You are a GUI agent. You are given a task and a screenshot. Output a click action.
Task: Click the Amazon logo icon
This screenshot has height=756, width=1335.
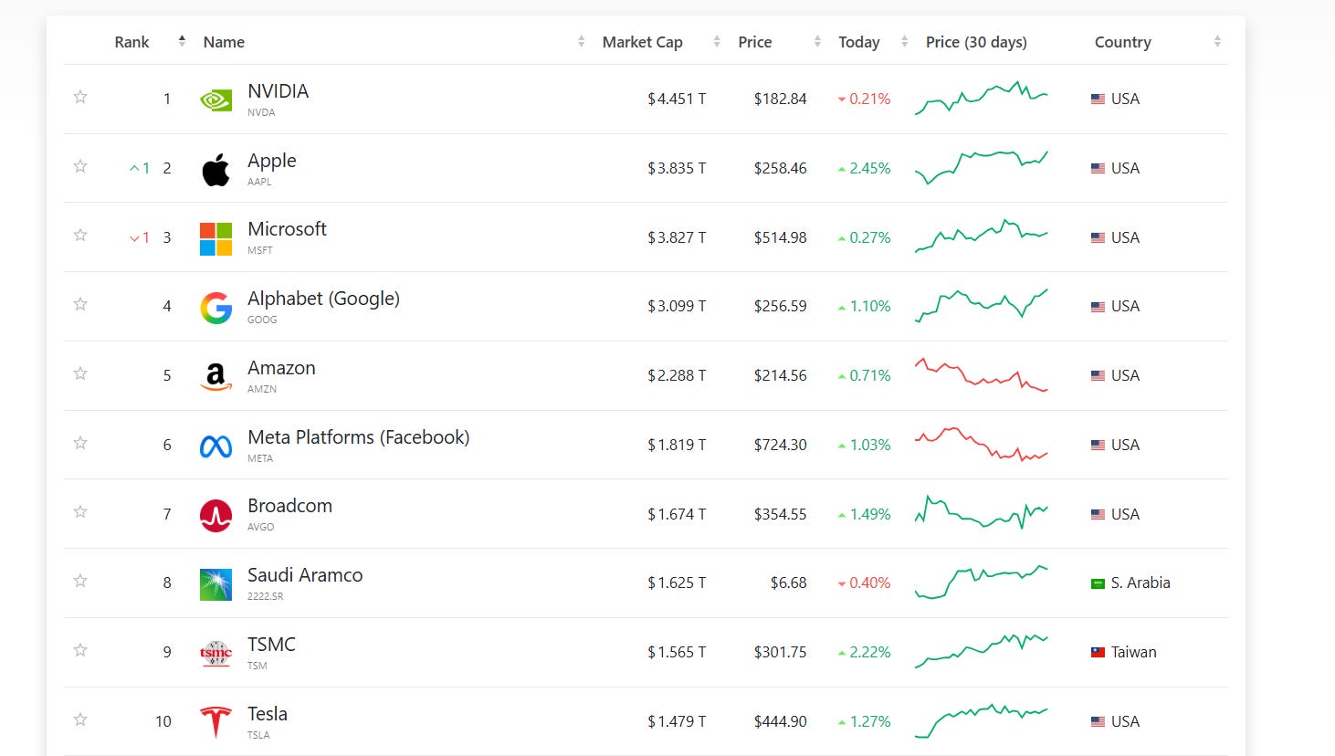tap(215, 376)
